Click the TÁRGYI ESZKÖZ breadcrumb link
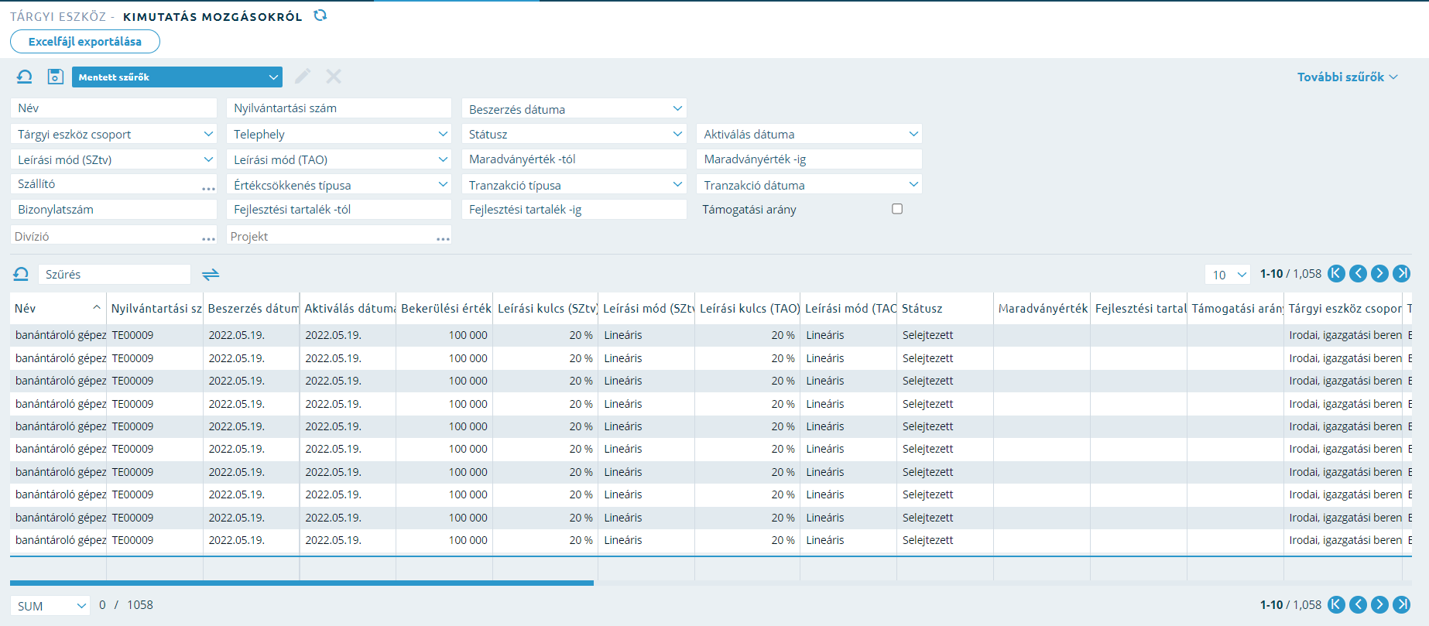The image size is (1429, 626). pyautogui.click(x=58, y=16)
